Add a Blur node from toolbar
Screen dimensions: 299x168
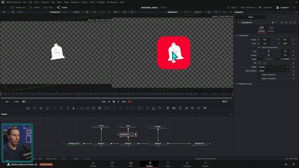click(74, 108)
